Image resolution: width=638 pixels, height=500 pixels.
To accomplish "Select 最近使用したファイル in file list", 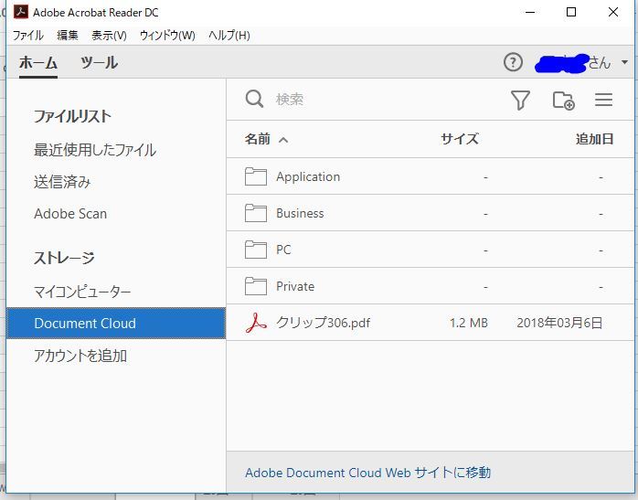I will (x=95, y=150).
